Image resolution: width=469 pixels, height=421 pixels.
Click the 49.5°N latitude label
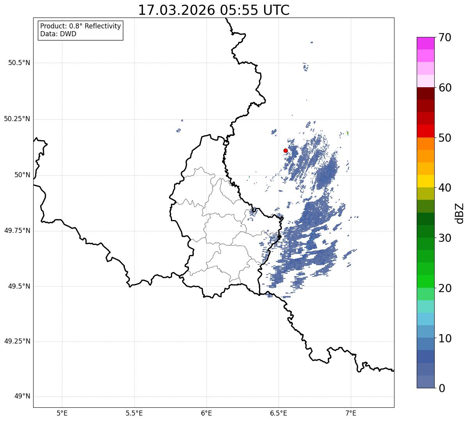tap(19, 286)
